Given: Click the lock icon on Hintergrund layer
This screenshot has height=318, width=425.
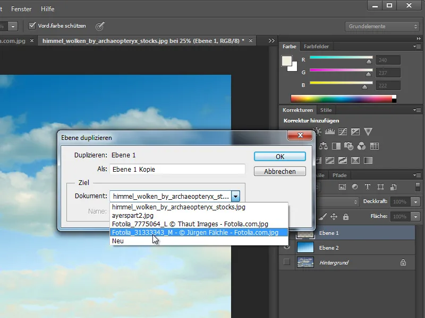Looking at the screenshot, I should point(403,262).
